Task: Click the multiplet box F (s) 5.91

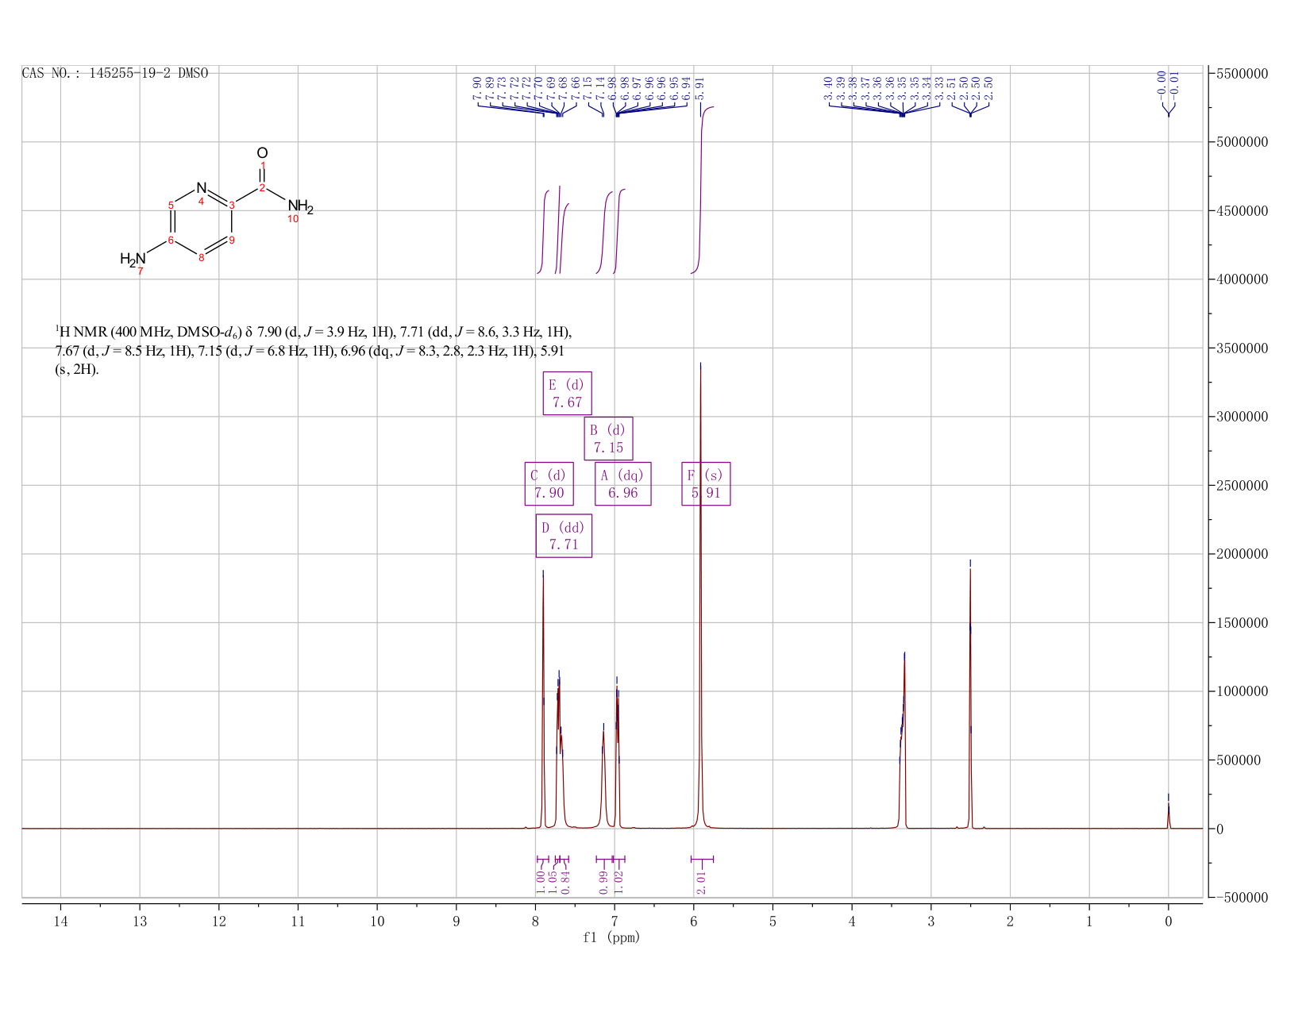Action: click(x=706, y=483)
